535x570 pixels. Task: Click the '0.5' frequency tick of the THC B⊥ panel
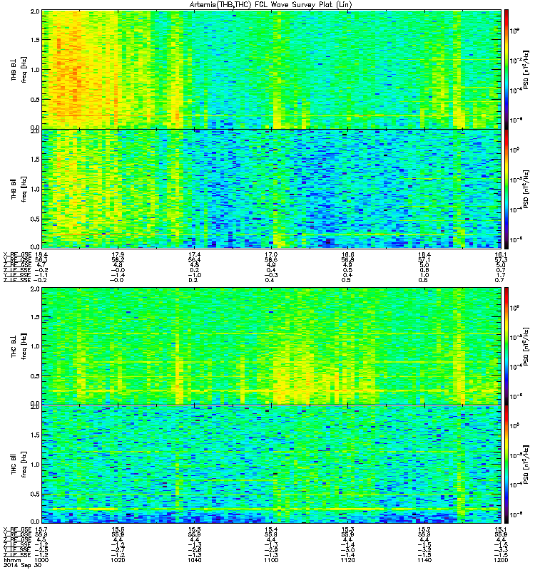35,376
